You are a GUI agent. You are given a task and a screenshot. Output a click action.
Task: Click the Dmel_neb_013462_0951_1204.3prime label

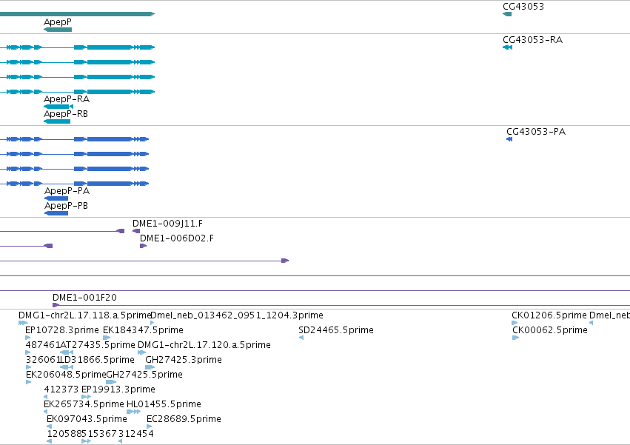pyautogui.click(x=237, y=315)
